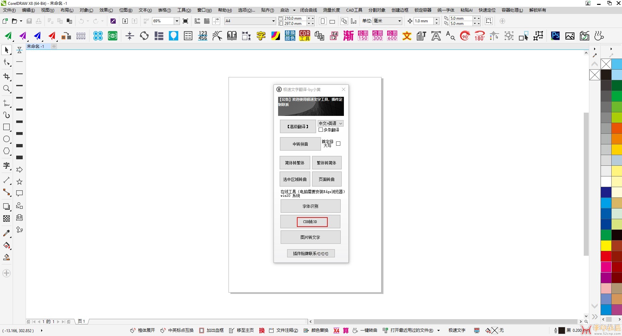622x336 pixels.
Task: Click the import icon in standard toolbar
Action: click(125, 21)
